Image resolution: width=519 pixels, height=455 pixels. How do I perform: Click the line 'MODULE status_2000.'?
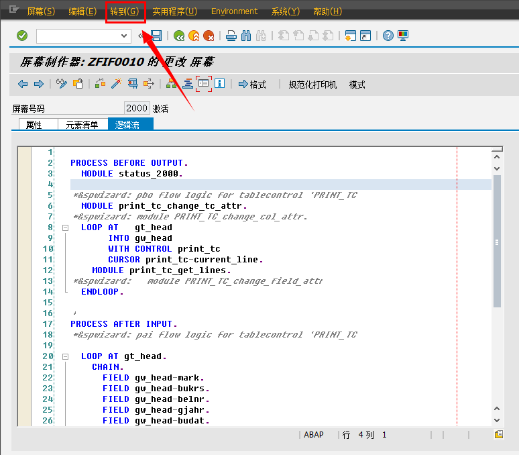coord(131,174)
